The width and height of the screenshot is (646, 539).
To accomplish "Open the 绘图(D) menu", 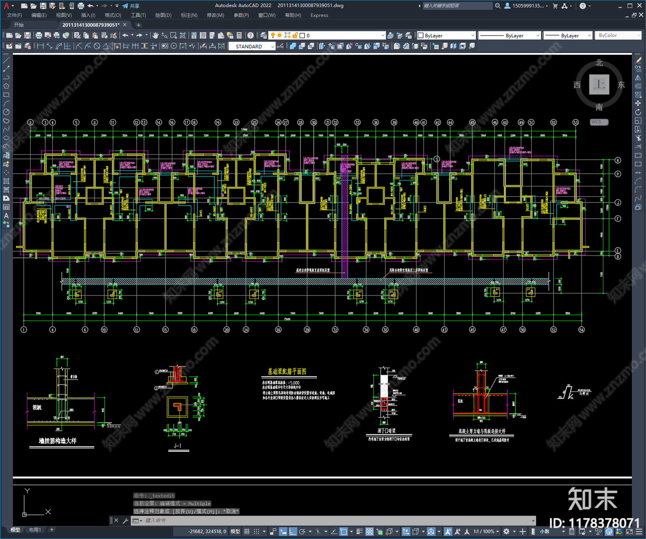I will pos(164,15).
